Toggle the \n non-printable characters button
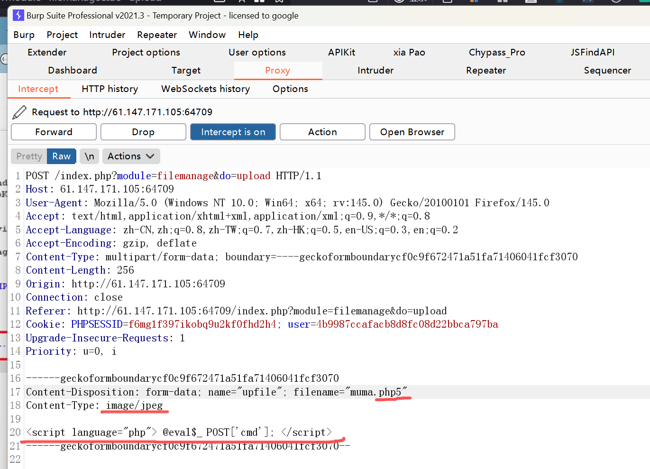 point(89,156)
